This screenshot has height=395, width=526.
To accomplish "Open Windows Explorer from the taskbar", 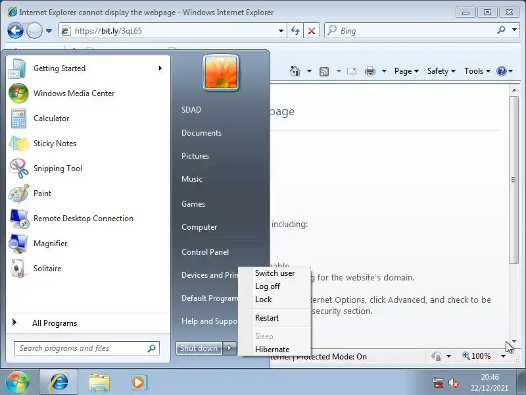I will click(x=99, y=382).
